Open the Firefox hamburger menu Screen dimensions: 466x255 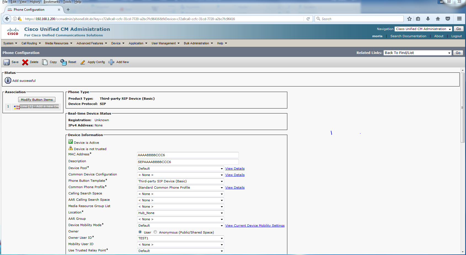[459, 19]
